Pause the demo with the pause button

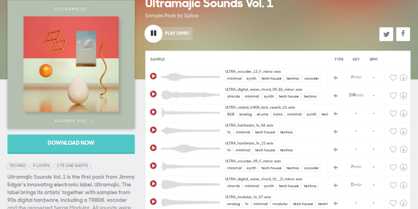[153, 34]
